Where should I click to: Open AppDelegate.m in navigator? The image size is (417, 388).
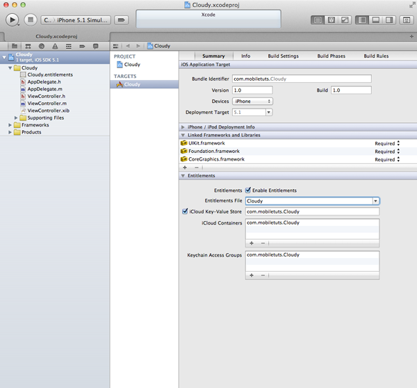(x=42, y=89)
